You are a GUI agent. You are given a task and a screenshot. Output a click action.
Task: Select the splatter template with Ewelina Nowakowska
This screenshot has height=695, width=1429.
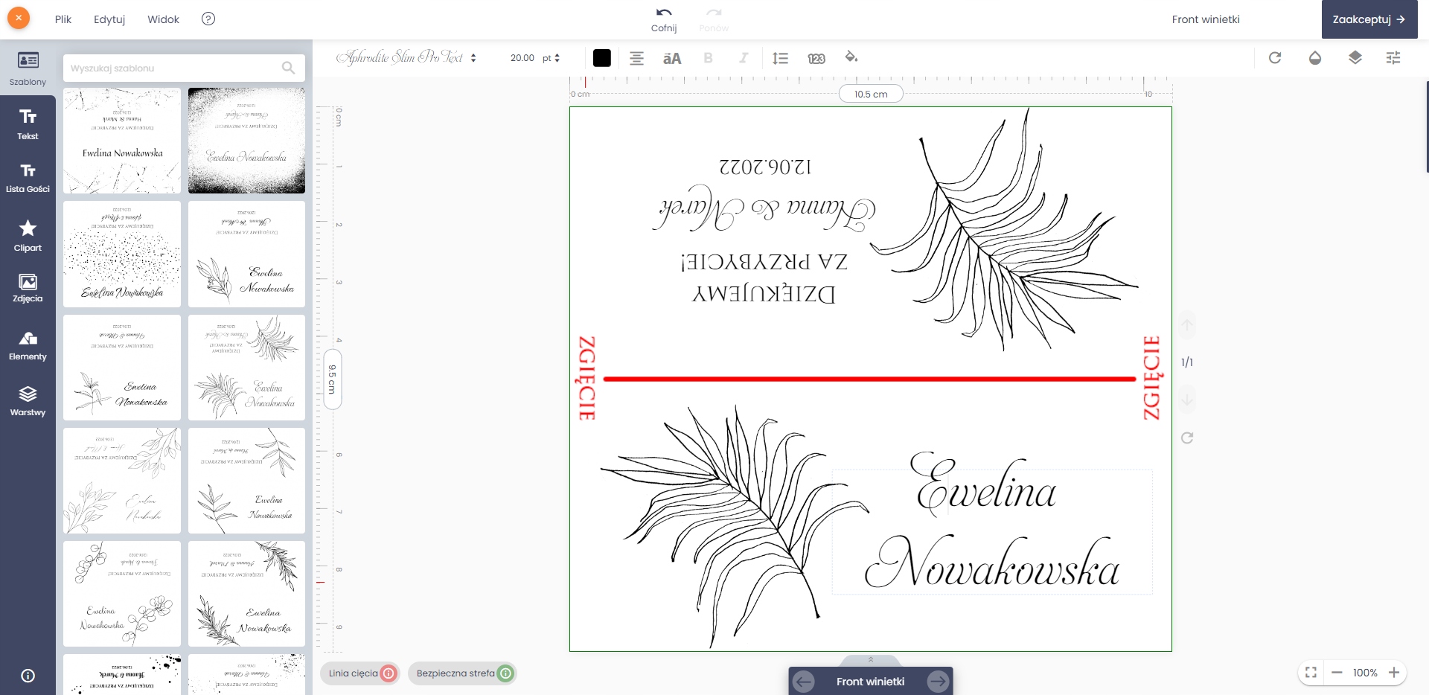pyautogui.click(x=122, y=141)
